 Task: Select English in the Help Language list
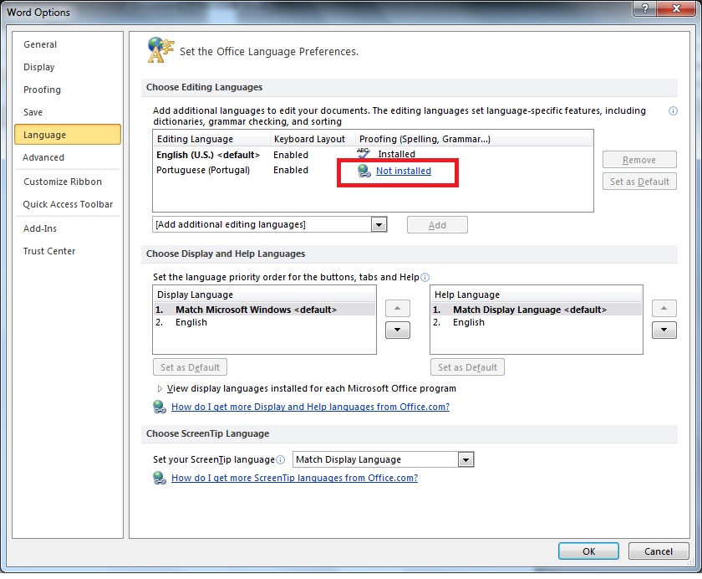(537, 323)
